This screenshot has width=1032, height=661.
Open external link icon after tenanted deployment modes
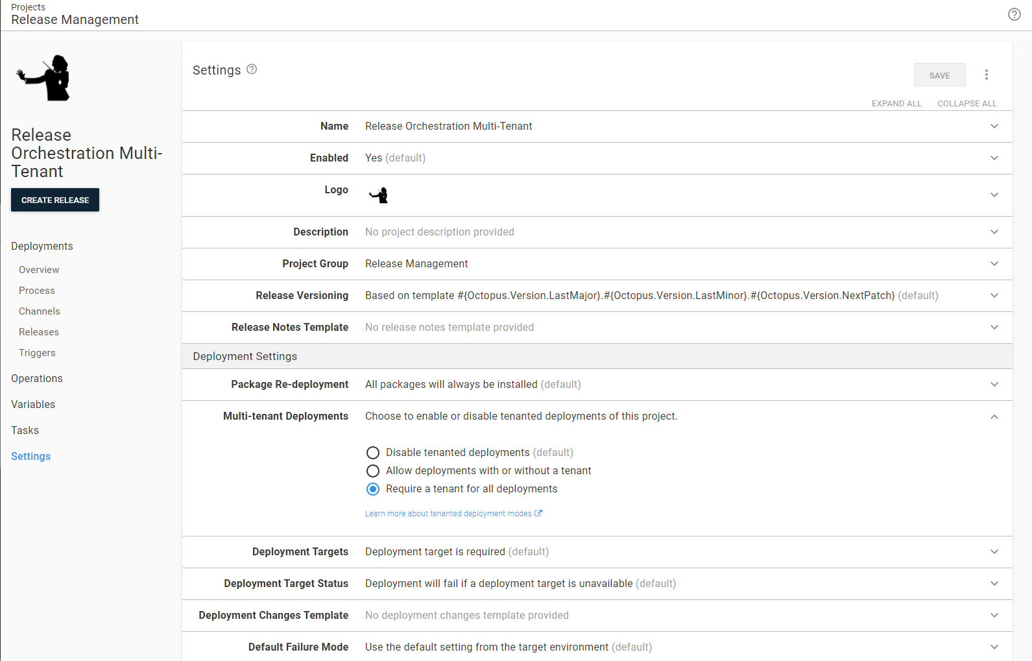click(x=538, y=513)
